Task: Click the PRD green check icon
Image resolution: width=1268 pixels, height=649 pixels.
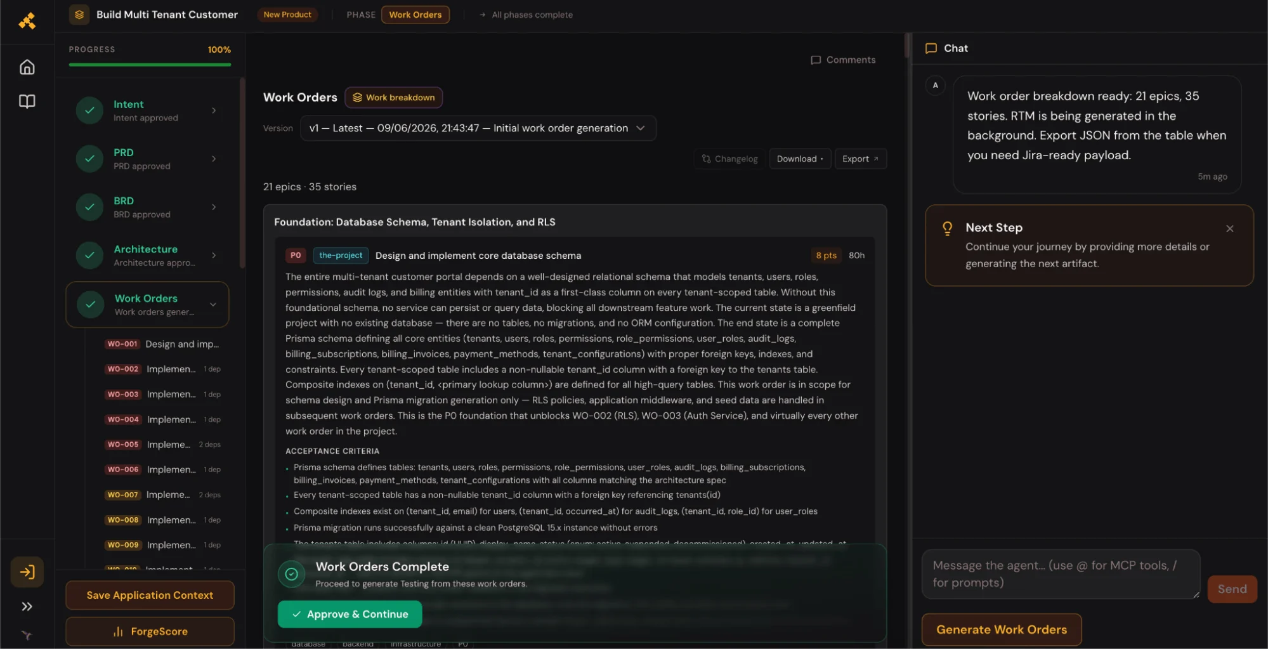Action: (89, 159)
